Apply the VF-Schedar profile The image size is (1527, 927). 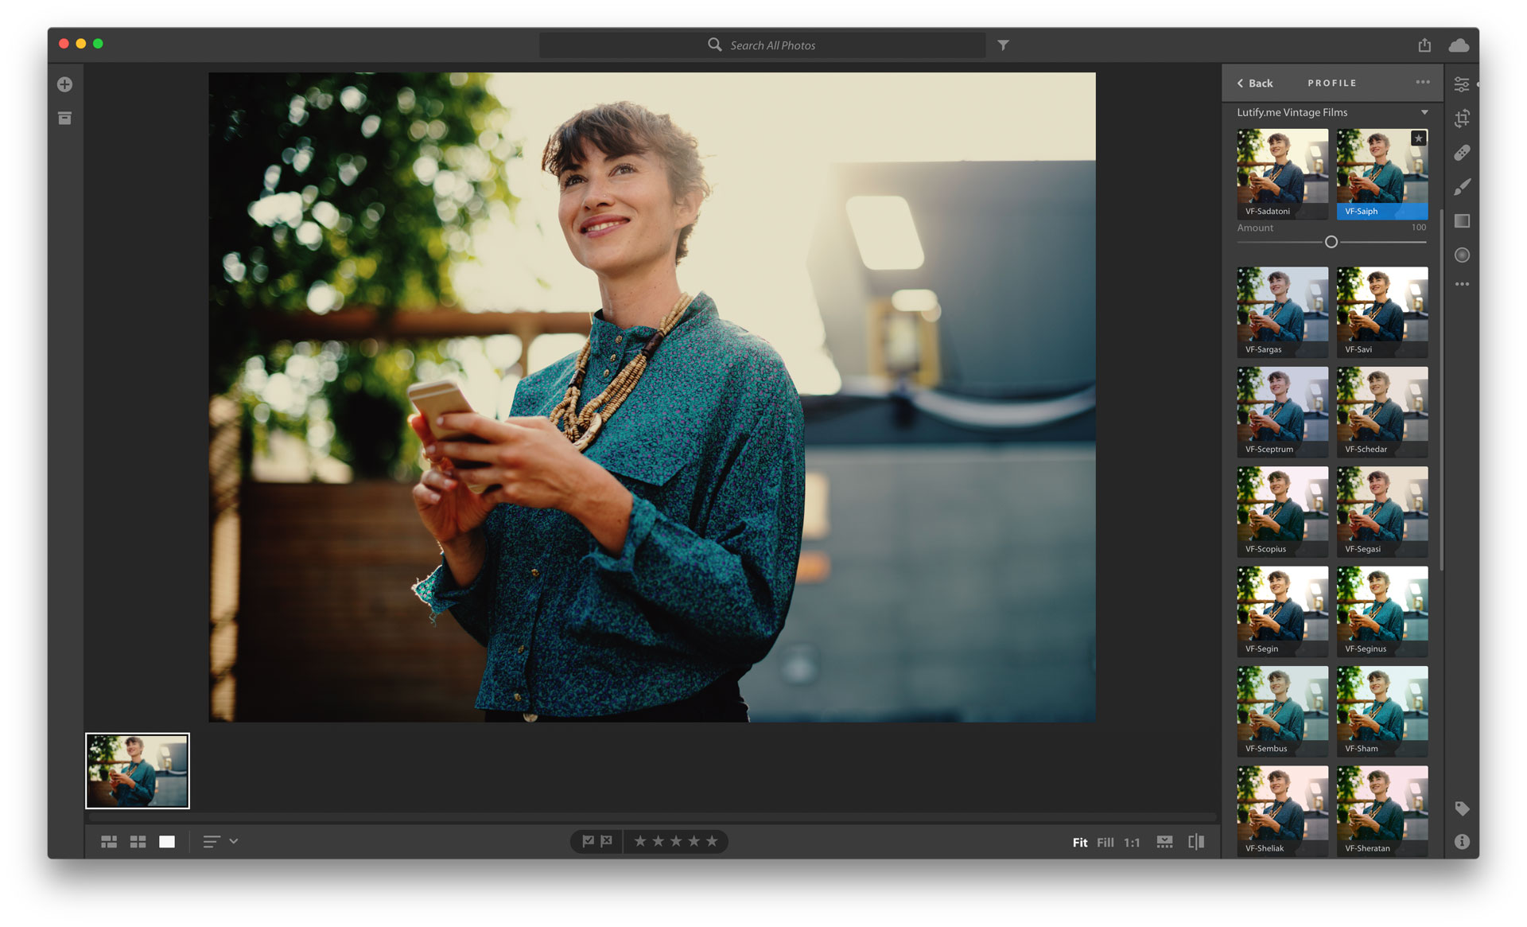click(x=1382, y=411)
